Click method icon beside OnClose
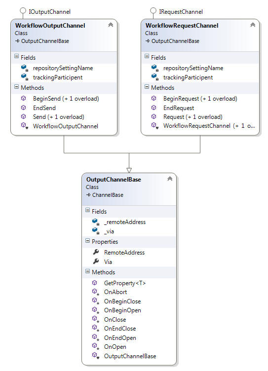The height and width of the screenshot is (371, 268). [x=95, y=319]
